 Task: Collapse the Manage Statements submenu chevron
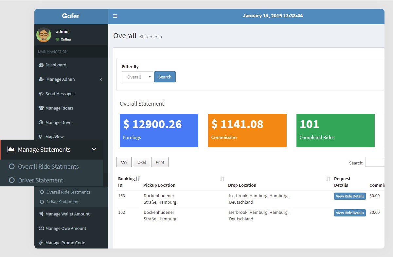pos(94,149)
